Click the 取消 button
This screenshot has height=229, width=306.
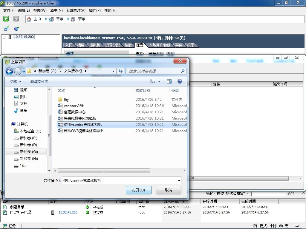[x=169, y=190]
